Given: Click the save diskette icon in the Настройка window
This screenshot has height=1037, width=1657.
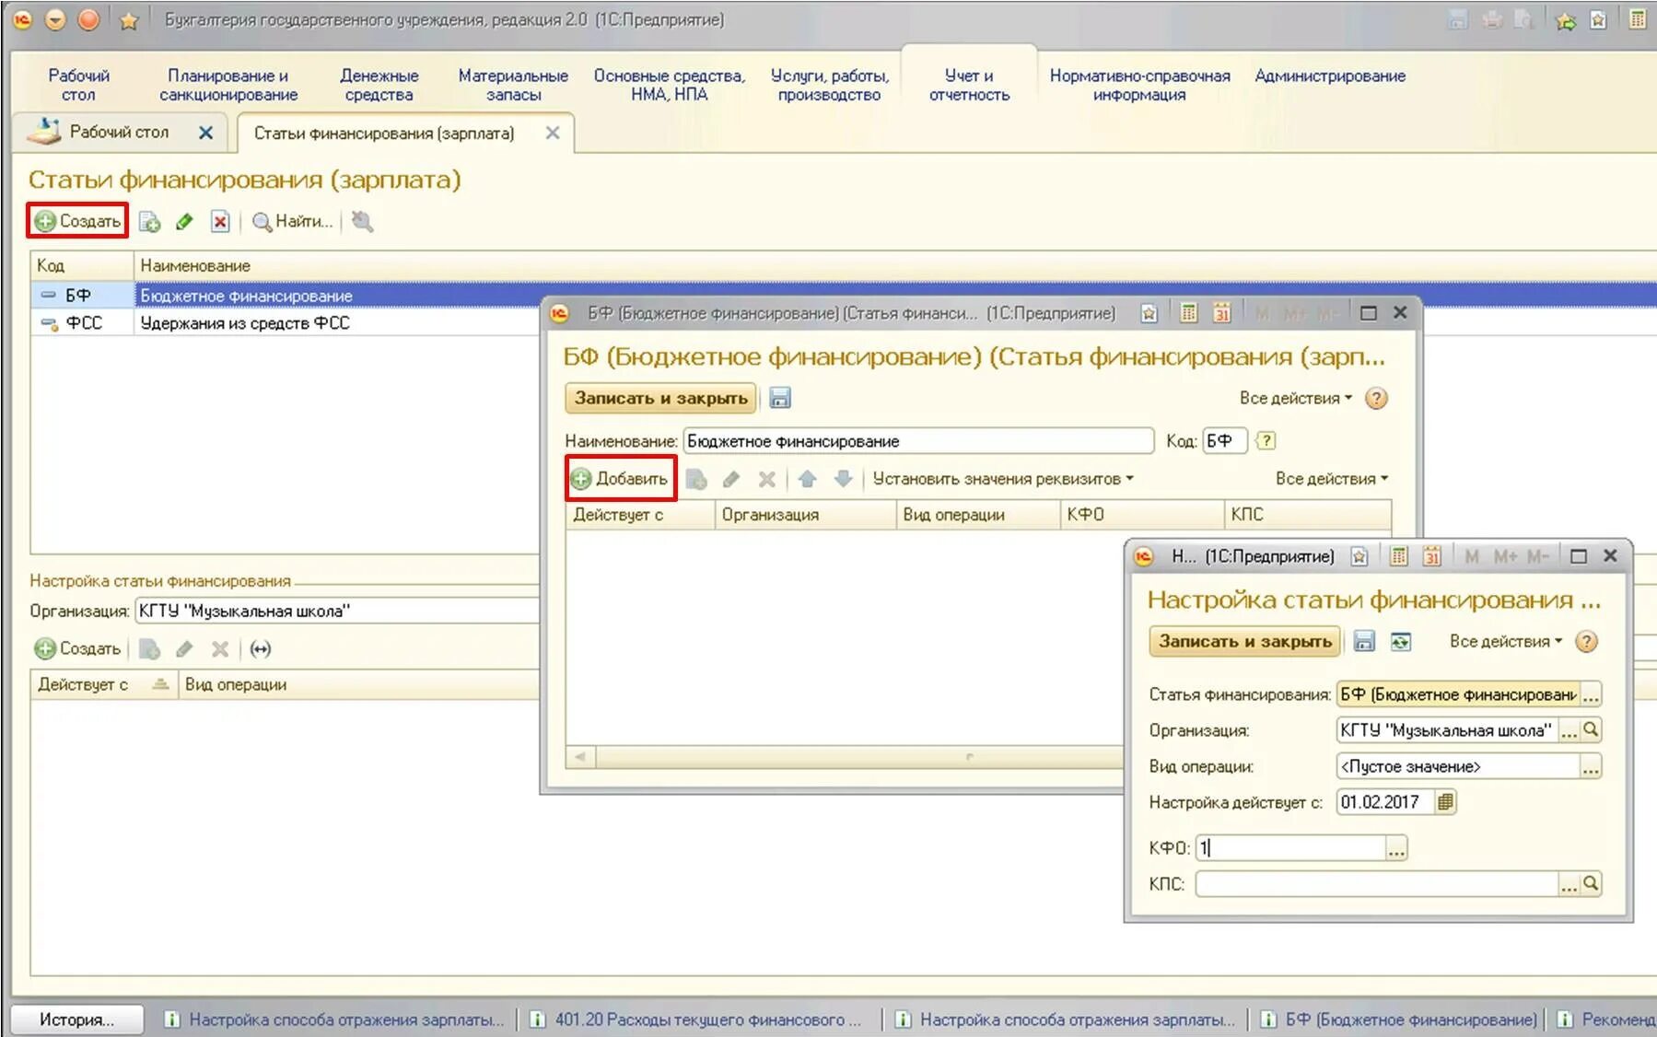Looking at the screenshot, I should (x=1365, y=642).
